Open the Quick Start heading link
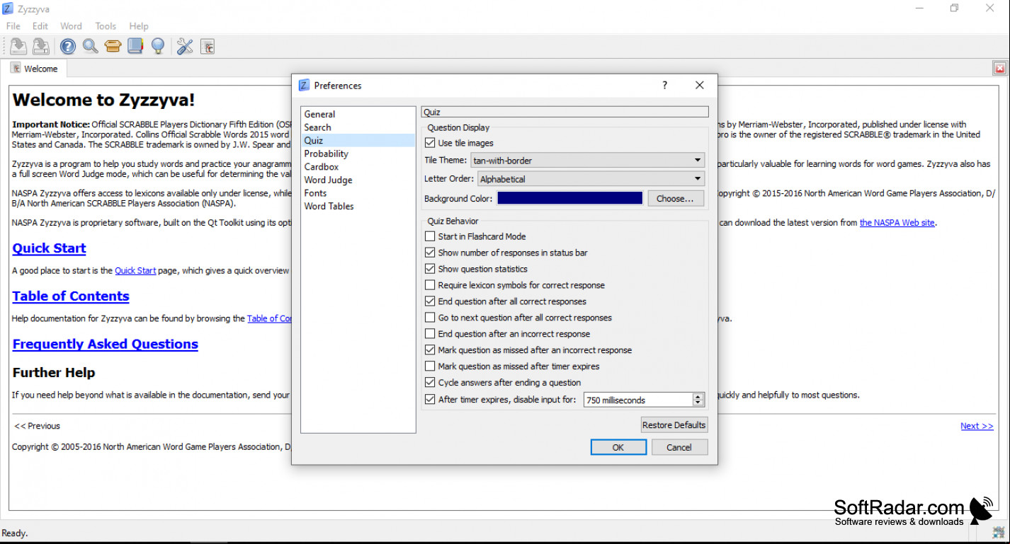Screen dimensions: 1010x544 tap(49, 248)
